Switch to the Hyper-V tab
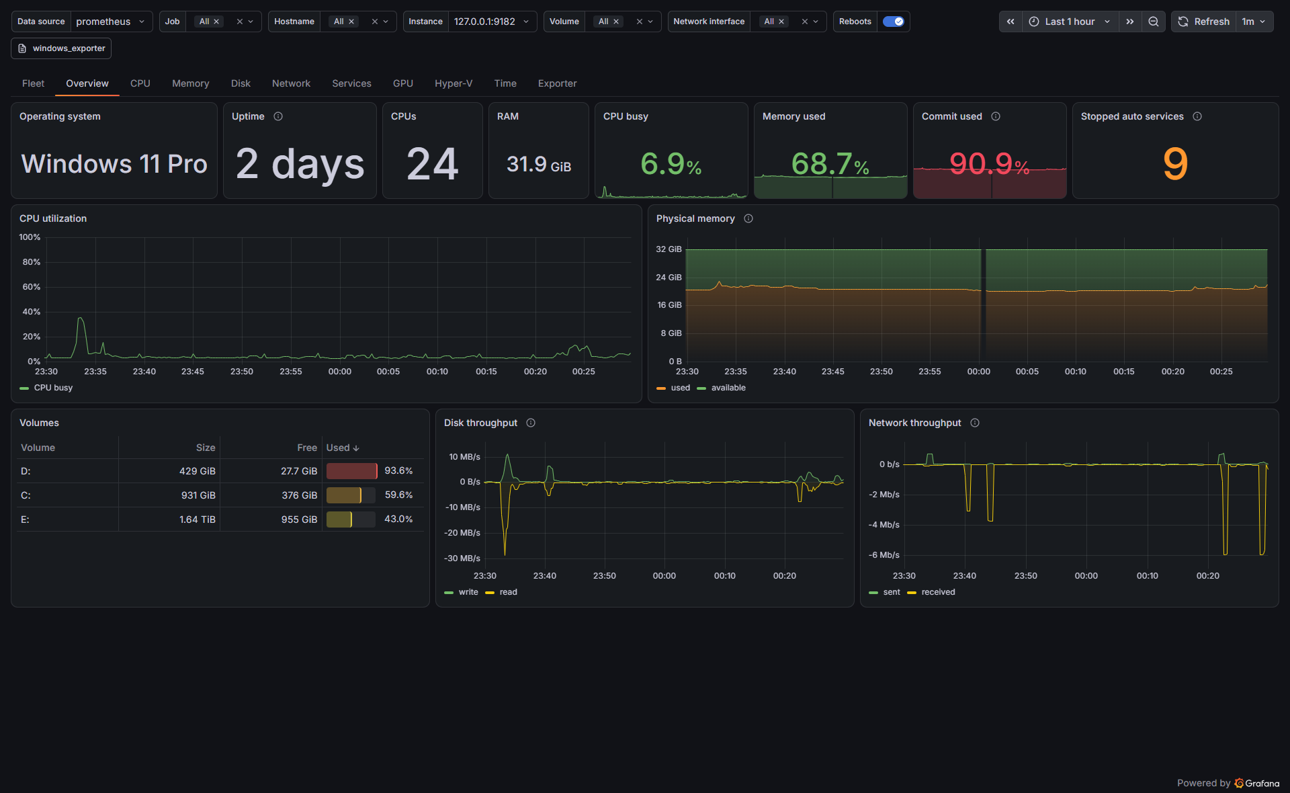This screenshot has width=1290, height=793. (x=454, y=83)
